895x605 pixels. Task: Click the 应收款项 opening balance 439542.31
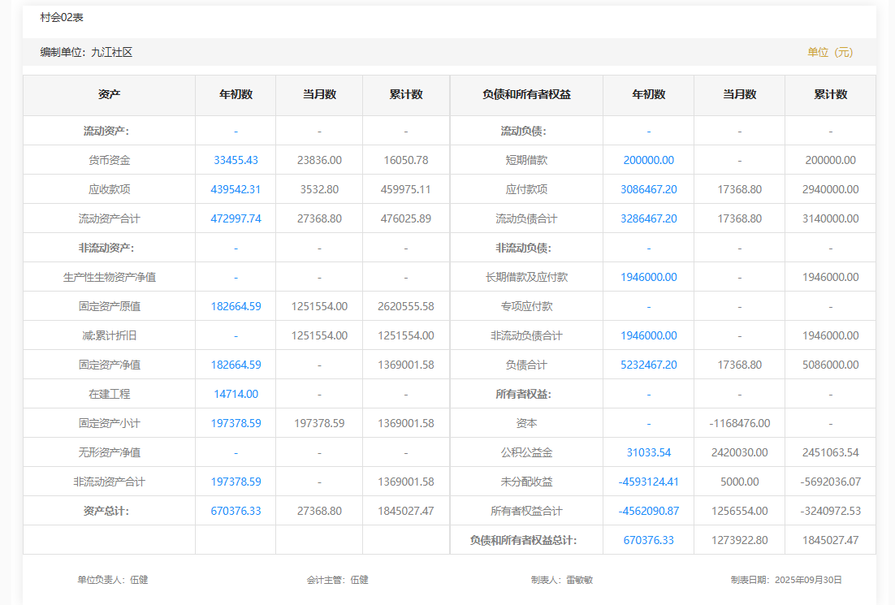(236, 189)
